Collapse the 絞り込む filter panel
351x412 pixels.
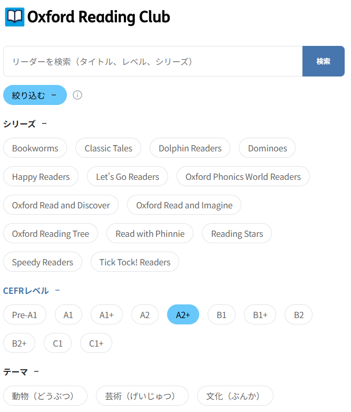(35, 95)
